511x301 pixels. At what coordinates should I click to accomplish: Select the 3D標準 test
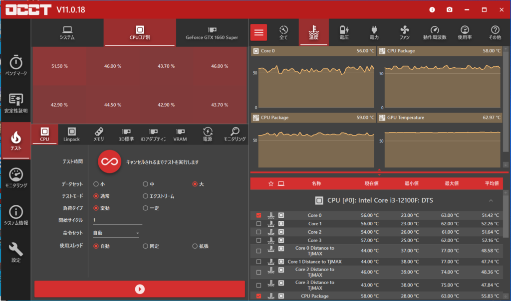click(x=126, y=135)
